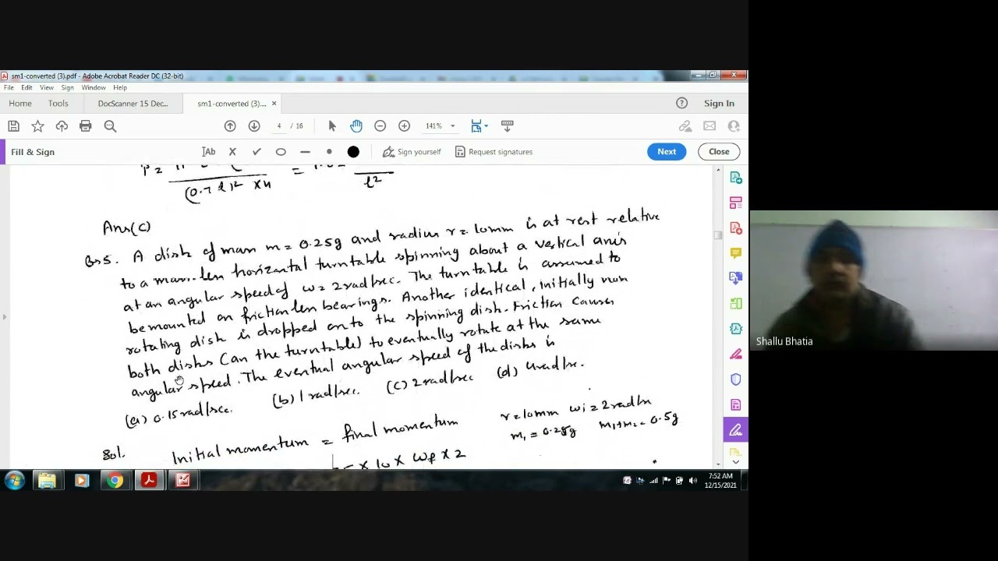Image resolution: width=998 pixels, height=561 pixels.
Task: Open the Compress PDF pane tool
Action: click(736, 329)
